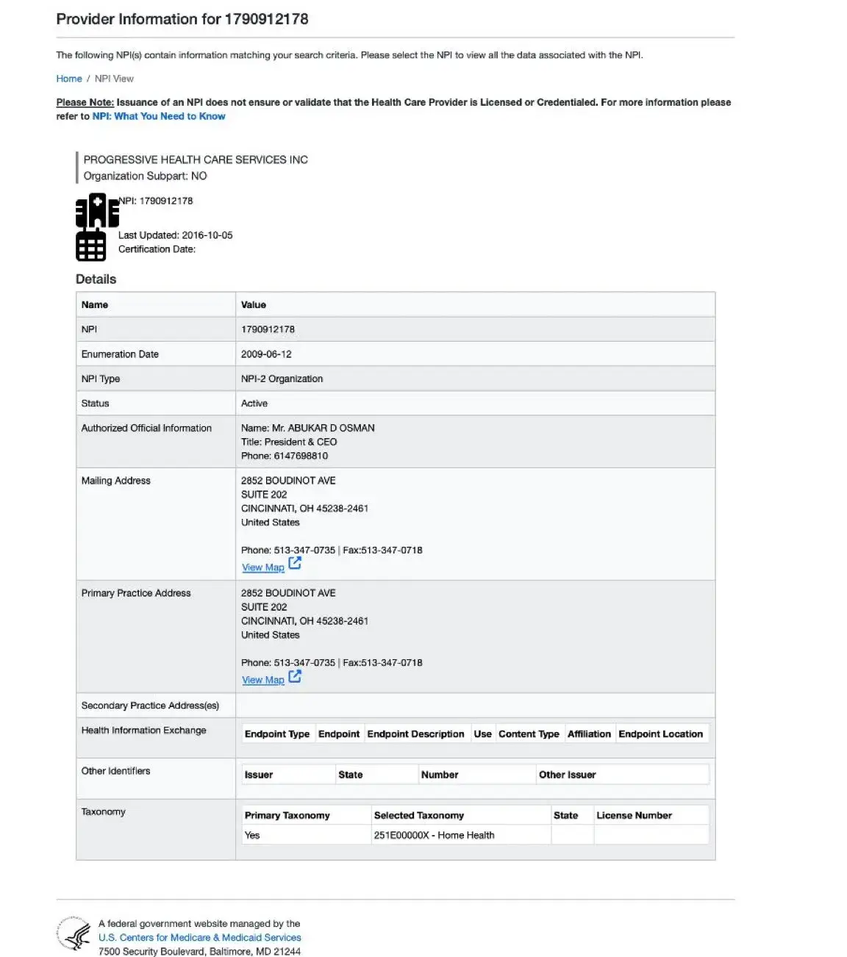Open View Map link for Primary Practice Address

coord(262,680)
